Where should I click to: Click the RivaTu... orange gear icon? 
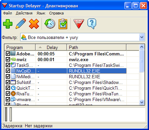pos(13,94)
